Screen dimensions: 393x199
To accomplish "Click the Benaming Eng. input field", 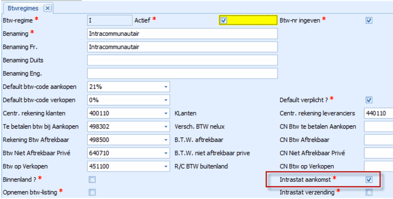I will [182, 73].
